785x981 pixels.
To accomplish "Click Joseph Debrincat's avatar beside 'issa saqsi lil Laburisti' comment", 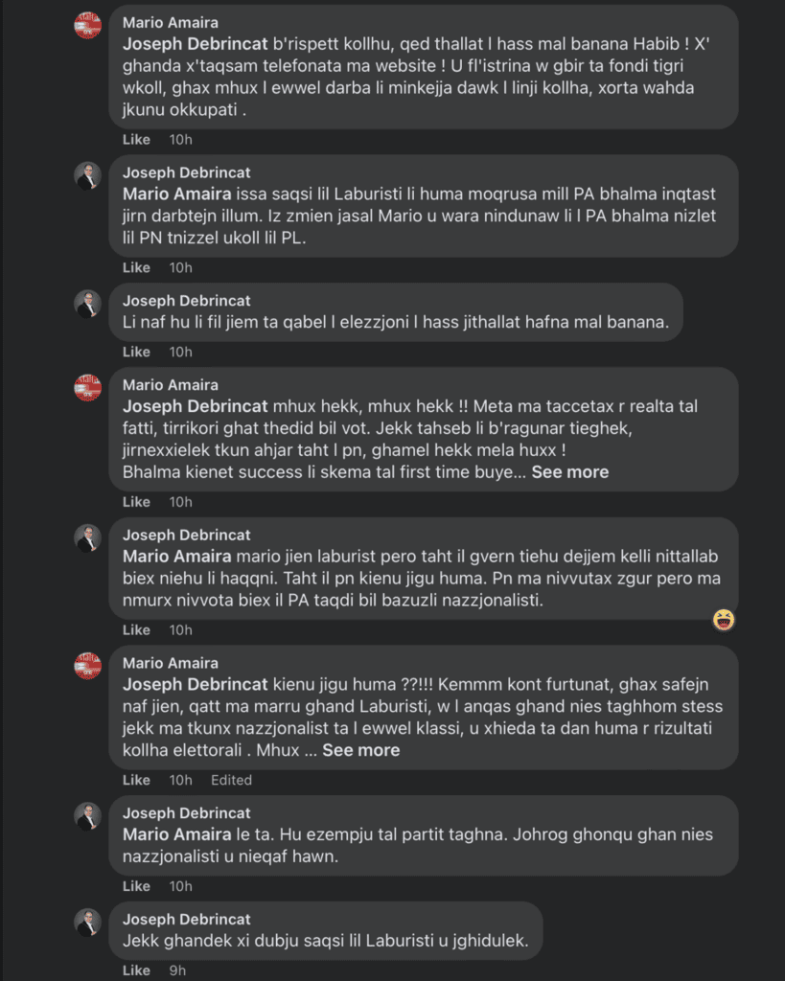I will (x=88, y=175).
